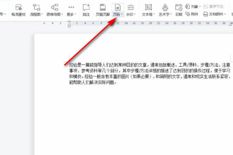
Task: Expand the 更多 dropdown arrow
Action: [x=75, y=14]
